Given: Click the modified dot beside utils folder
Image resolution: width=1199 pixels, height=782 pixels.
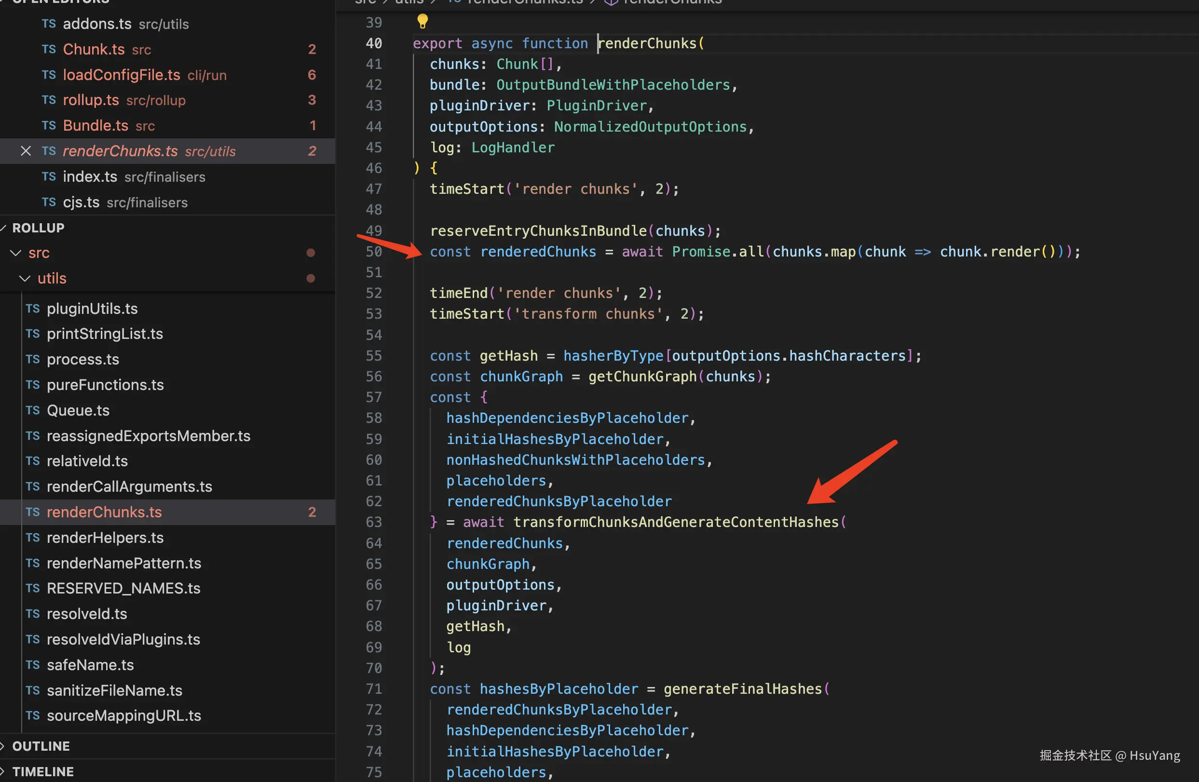Looking at the screenshot, I should pos(311,278).
